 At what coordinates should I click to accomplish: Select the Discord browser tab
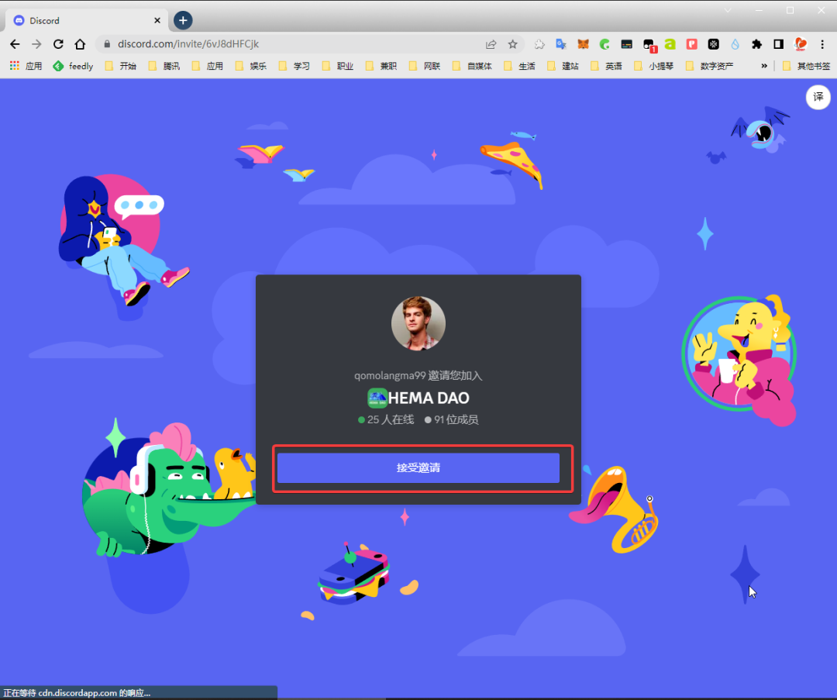(x=88, y=20)
